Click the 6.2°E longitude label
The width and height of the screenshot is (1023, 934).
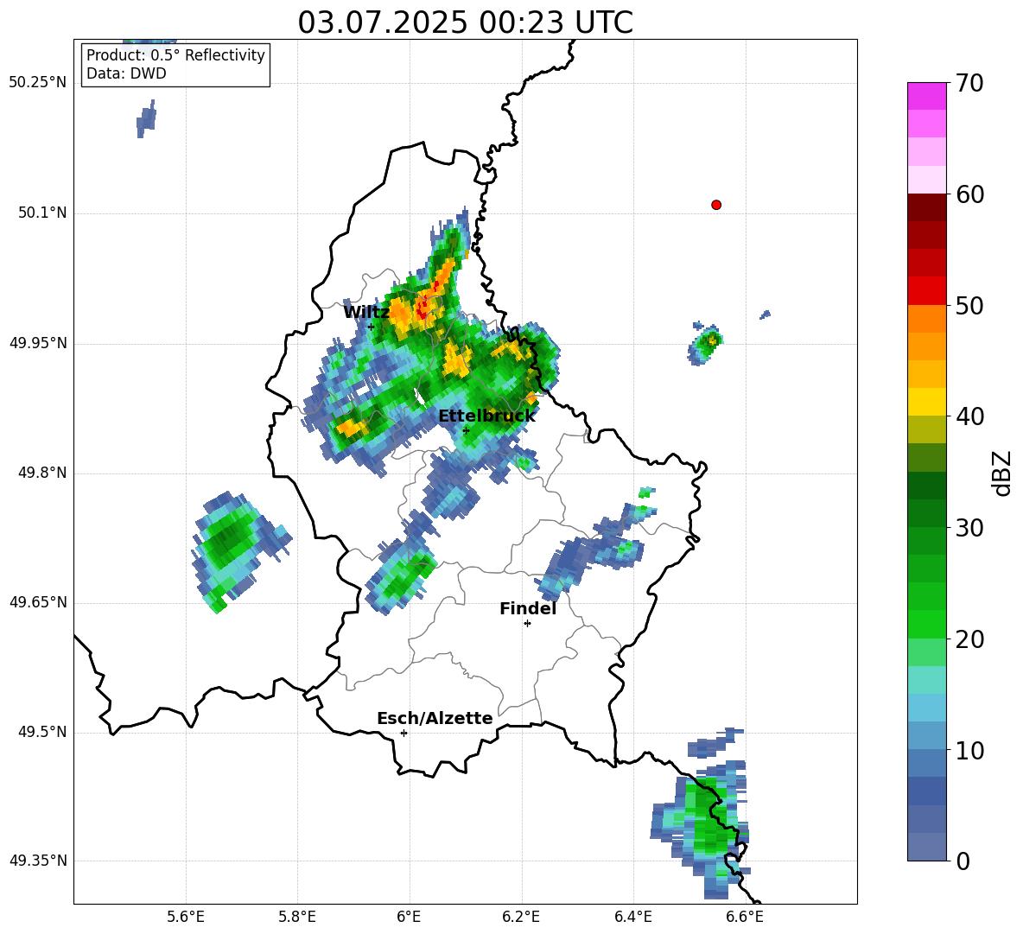click(x=521, y=917)
